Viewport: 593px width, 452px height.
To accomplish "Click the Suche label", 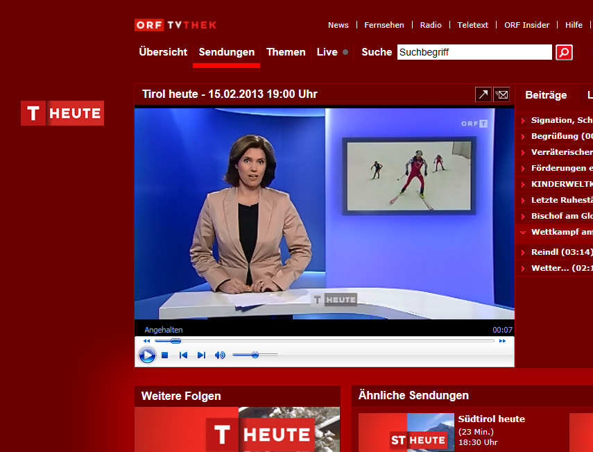I will (x=377, y=52).
